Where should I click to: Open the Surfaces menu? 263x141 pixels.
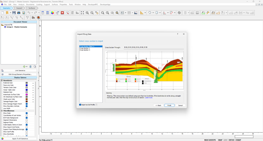coord(55,5)
